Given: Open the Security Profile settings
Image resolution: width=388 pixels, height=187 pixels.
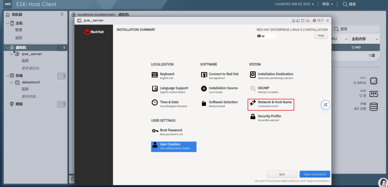Looking at the screenshot, I should click(x=266, y=118).
